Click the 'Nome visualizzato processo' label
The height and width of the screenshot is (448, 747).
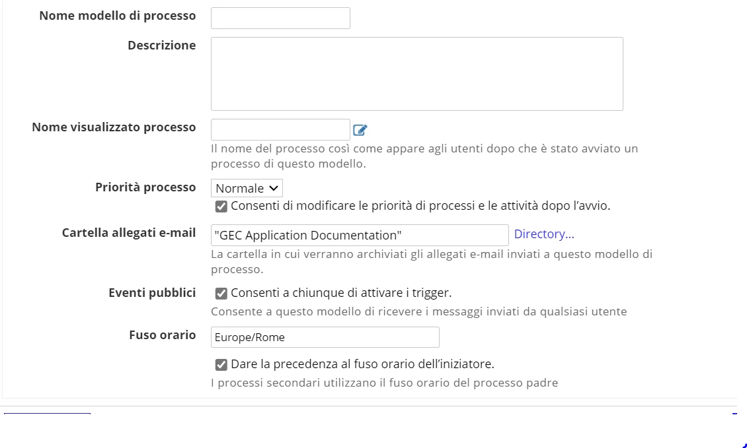click(x=114, y=127)
